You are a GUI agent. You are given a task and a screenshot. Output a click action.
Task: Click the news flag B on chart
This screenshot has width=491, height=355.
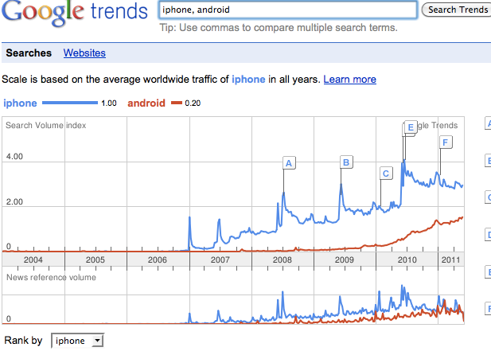(345, 162)
